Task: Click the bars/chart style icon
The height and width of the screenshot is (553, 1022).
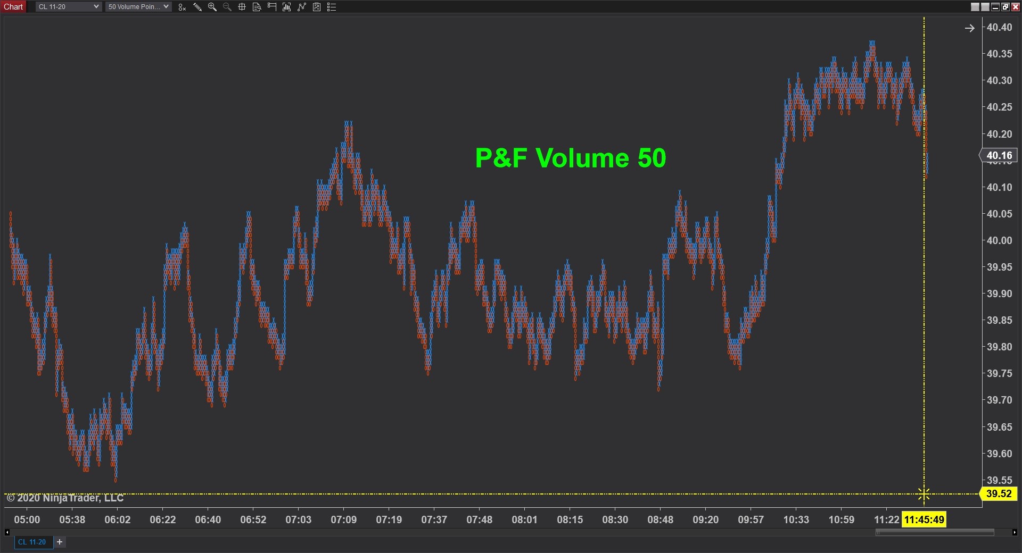Action: point(182,7)
